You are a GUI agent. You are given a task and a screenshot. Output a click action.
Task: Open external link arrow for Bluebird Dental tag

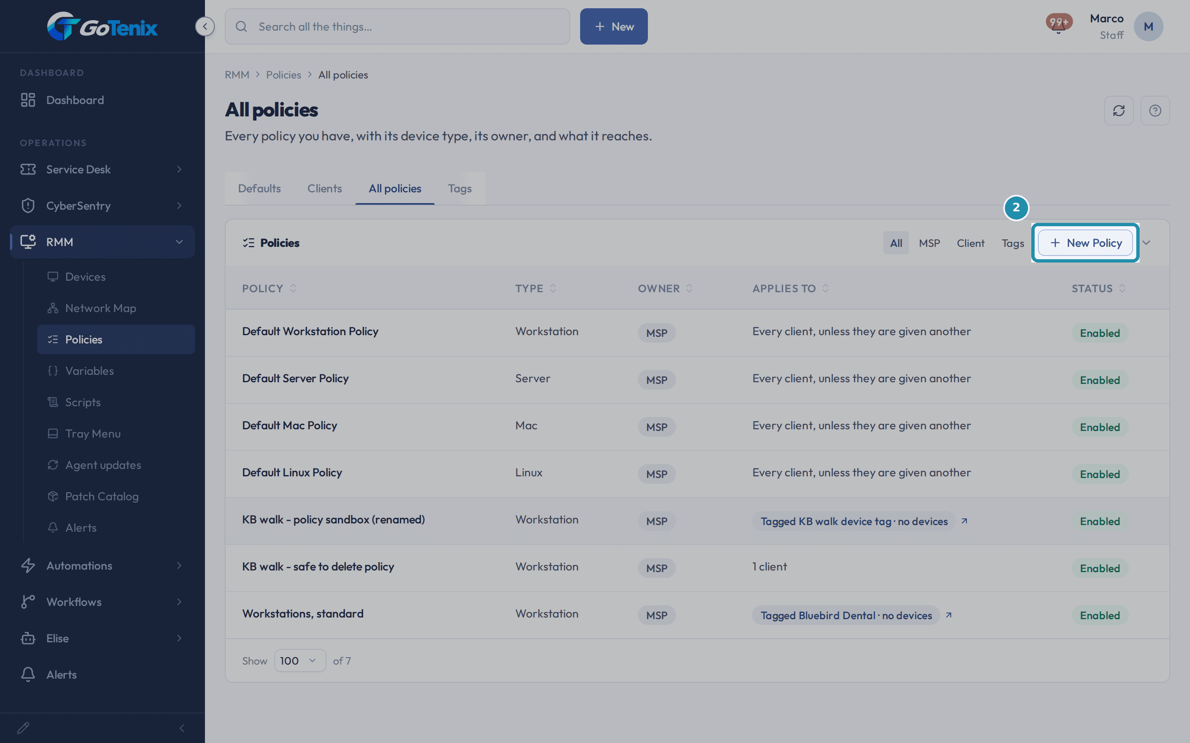click(949, 615)
